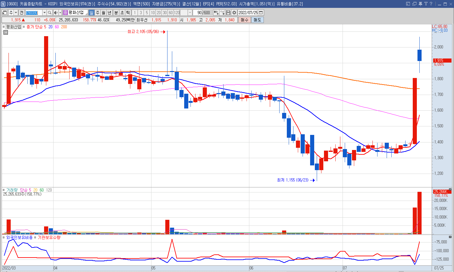The height and width of the screenshot is (272, 454).
Task: Select the 일 daily period tab
Action: pyautogui.click(x=91, y=13)
